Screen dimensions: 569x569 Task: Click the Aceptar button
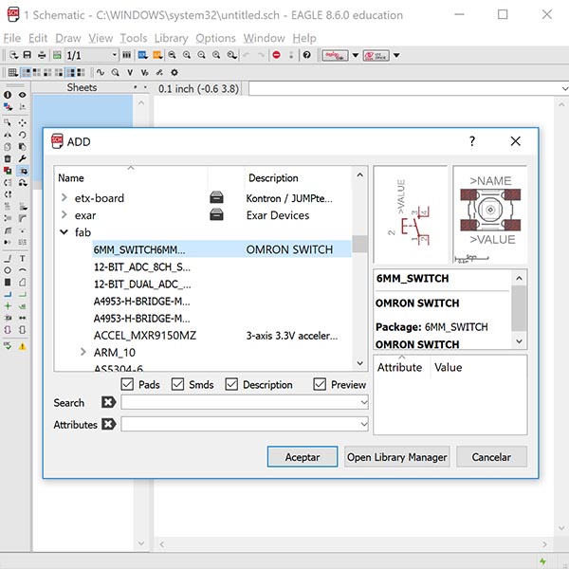pos(303,456)
